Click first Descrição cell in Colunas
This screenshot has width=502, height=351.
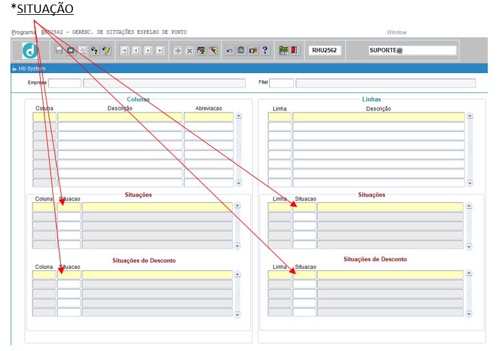(x=120, y=117)
